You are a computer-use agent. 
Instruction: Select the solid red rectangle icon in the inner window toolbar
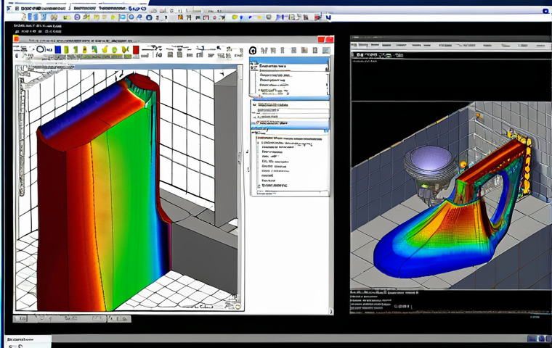coord(136,50)
